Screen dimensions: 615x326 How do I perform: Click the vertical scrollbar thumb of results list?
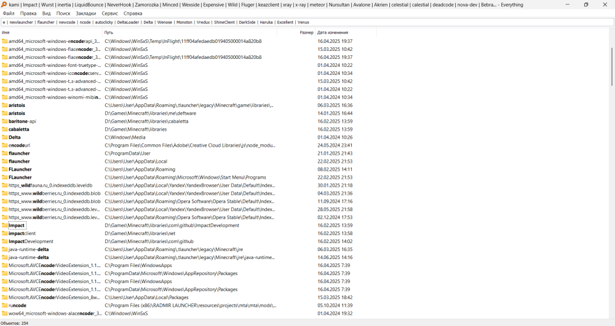[x=612, y=66]
